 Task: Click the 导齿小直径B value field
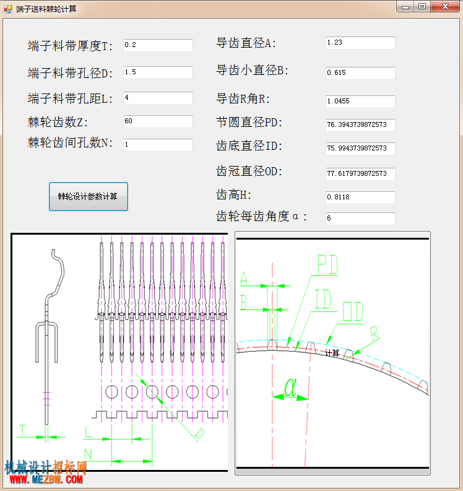360,73
